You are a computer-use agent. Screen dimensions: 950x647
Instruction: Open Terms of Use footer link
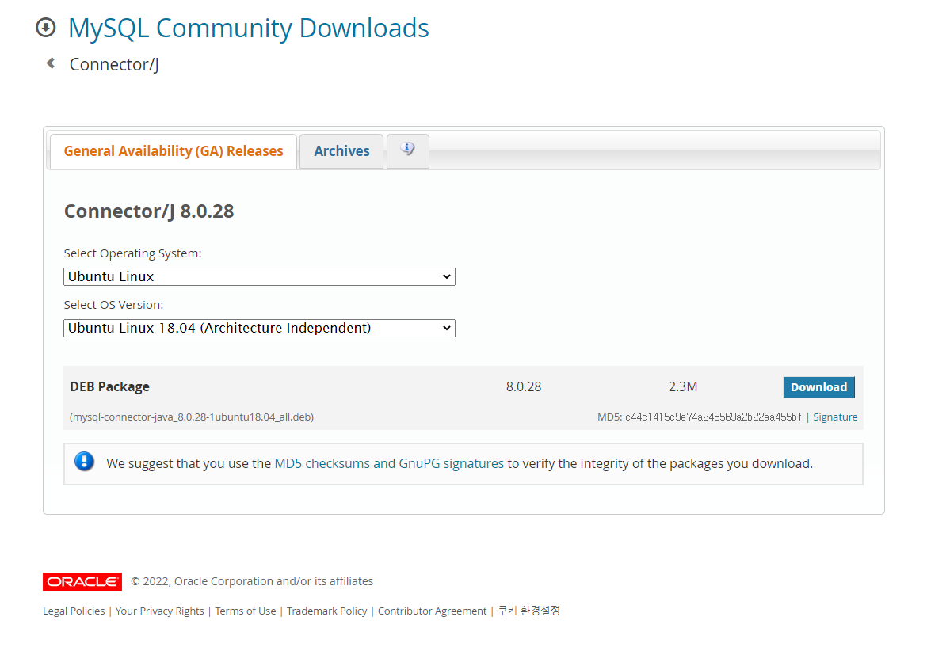tap(246, 611)
